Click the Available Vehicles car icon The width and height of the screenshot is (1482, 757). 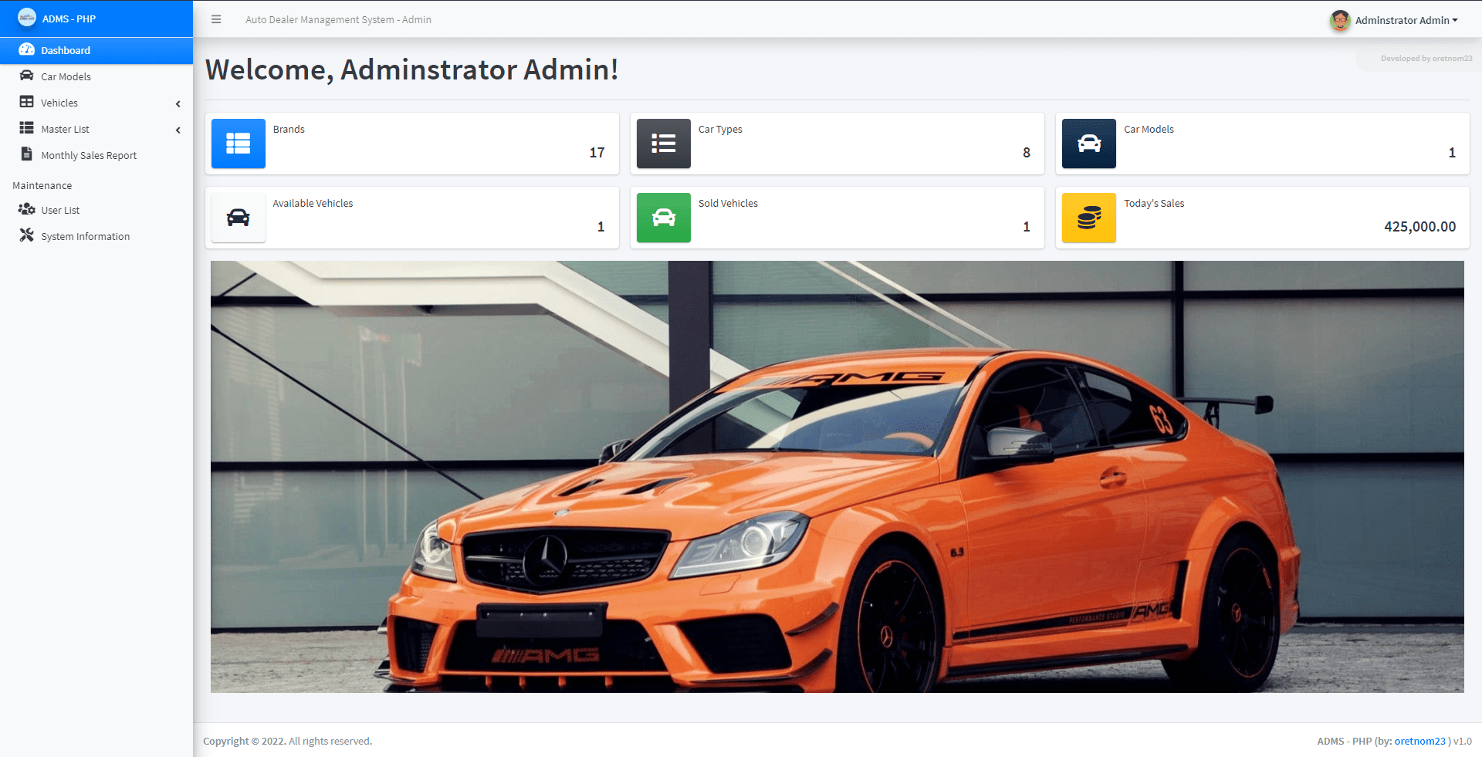(239, 218)
